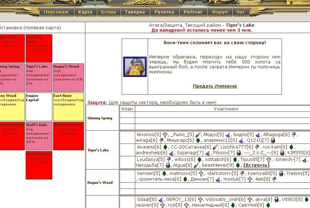The width and height of the screenshot is (310, 208).
Task: Click the cross icon after Tipus85[7]
Action: coord(269,160)
